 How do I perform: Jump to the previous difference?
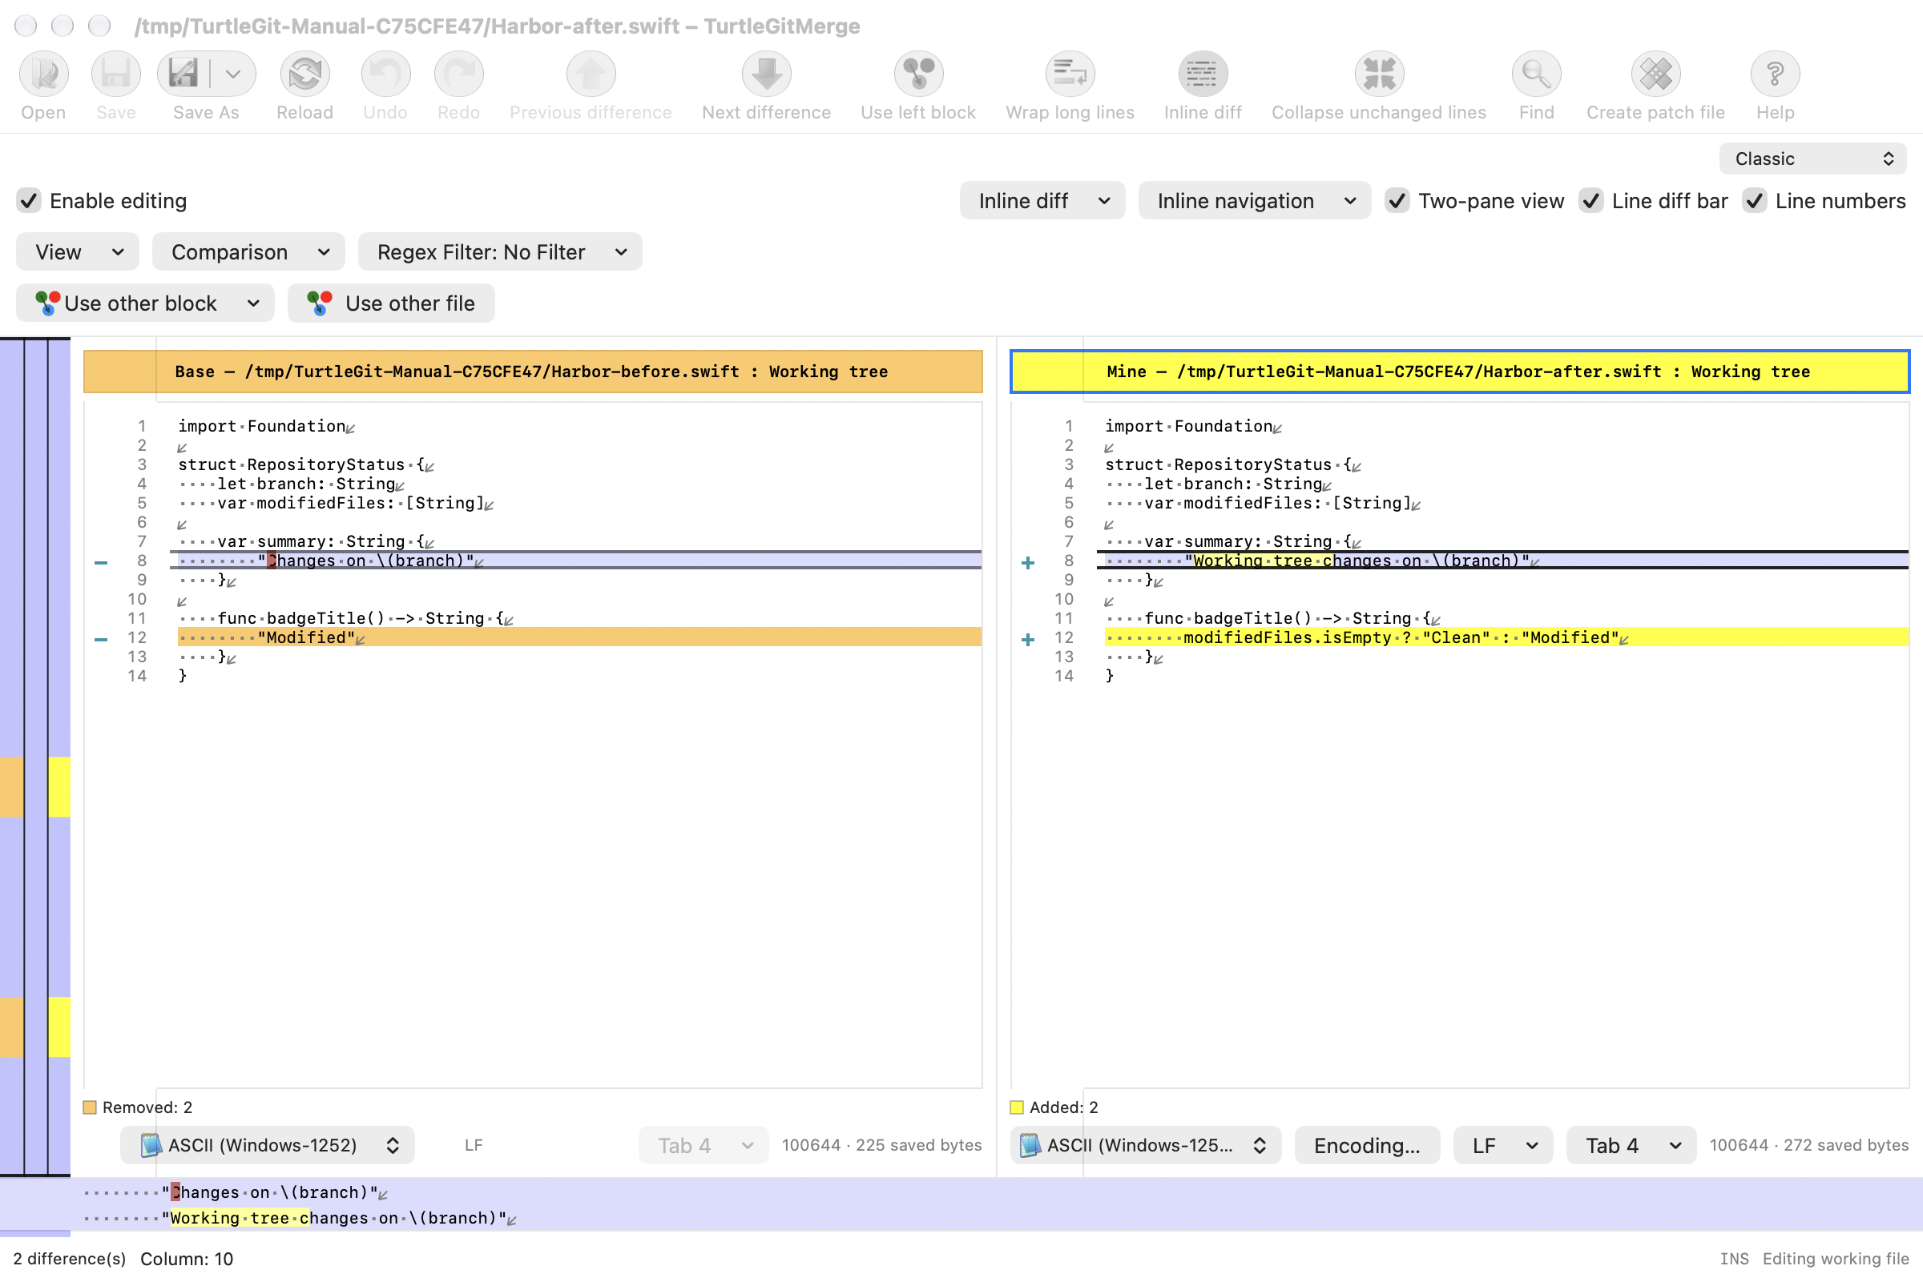pos(590,74)
